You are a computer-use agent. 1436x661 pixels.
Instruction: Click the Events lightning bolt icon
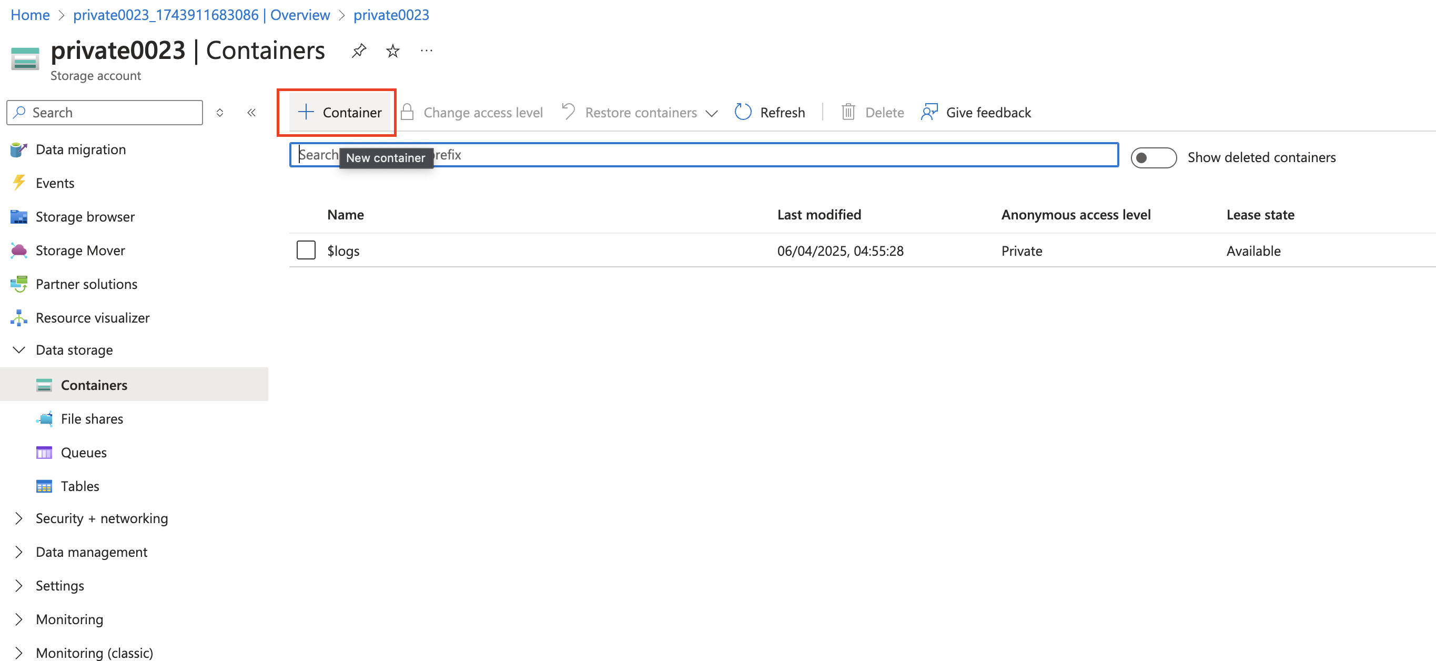coord(18,183)
